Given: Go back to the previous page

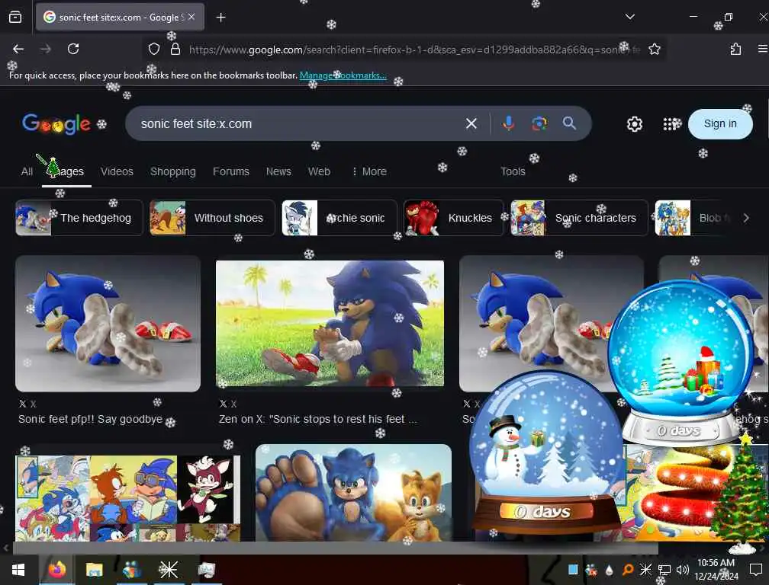Looking at the screenshot, I should point(18,49).
